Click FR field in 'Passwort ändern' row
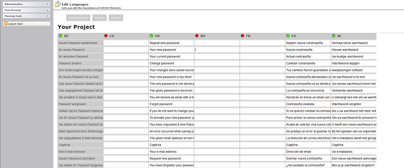Viewport: 404px width, 168px height. 262,63
